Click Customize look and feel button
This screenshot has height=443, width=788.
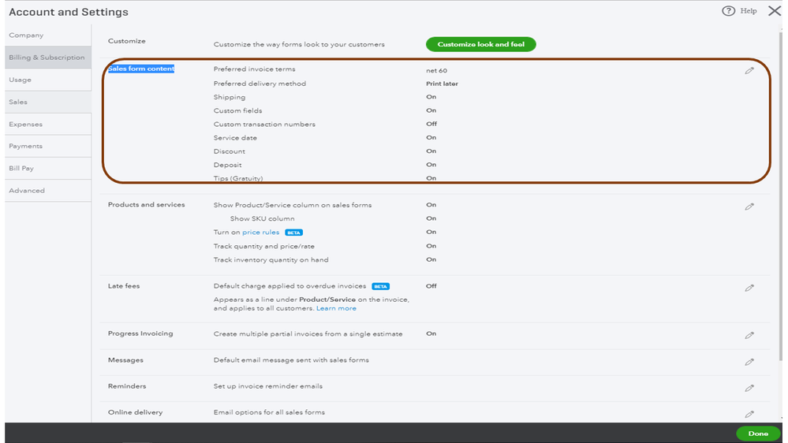[481, 44]
